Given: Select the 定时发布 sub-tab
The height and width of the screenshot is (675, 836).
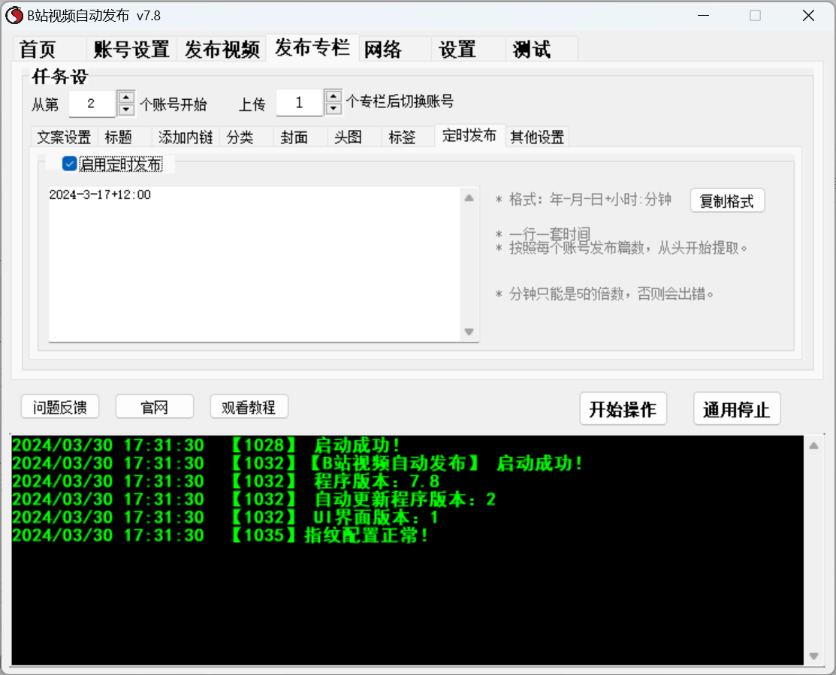Looking at the screenshot, I should [x=469, y=135].
